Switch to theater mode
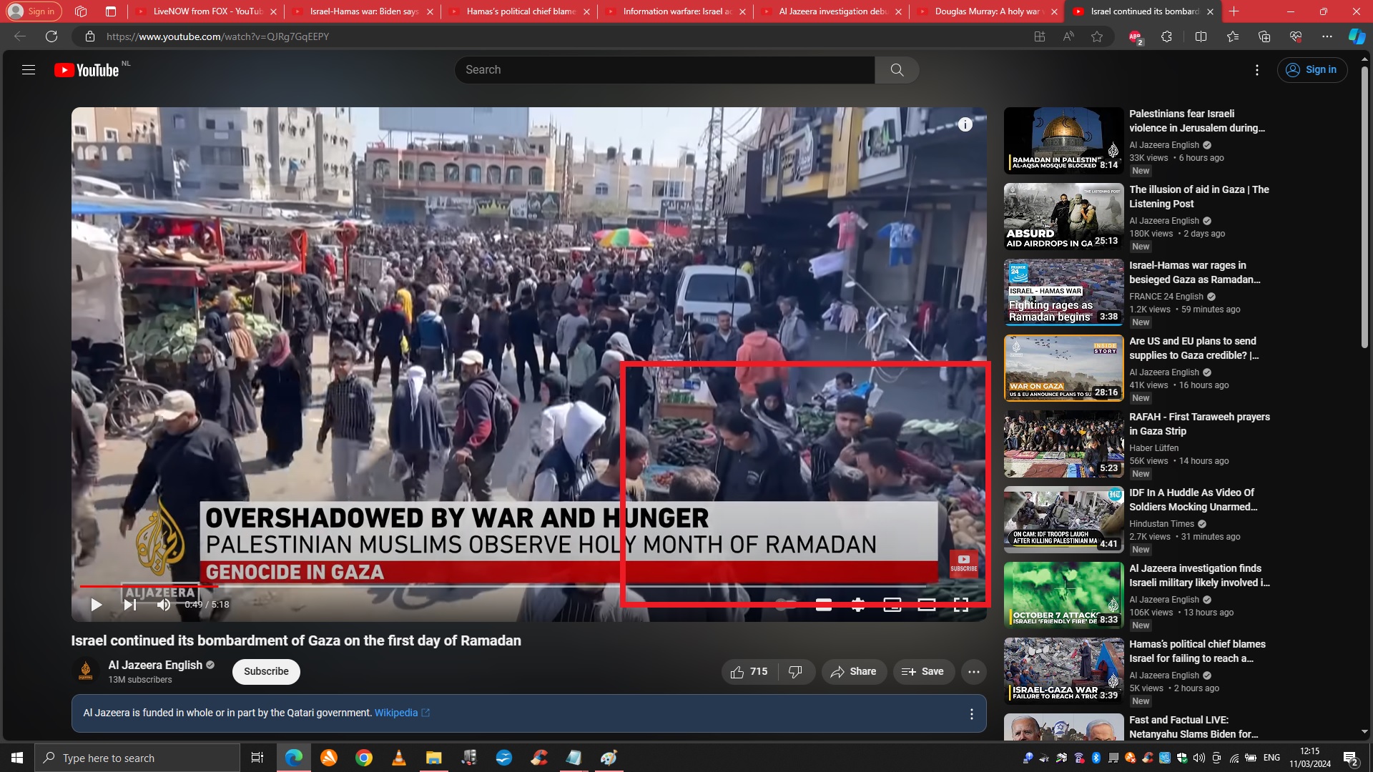1373x772 pixels. click(927, 605)
